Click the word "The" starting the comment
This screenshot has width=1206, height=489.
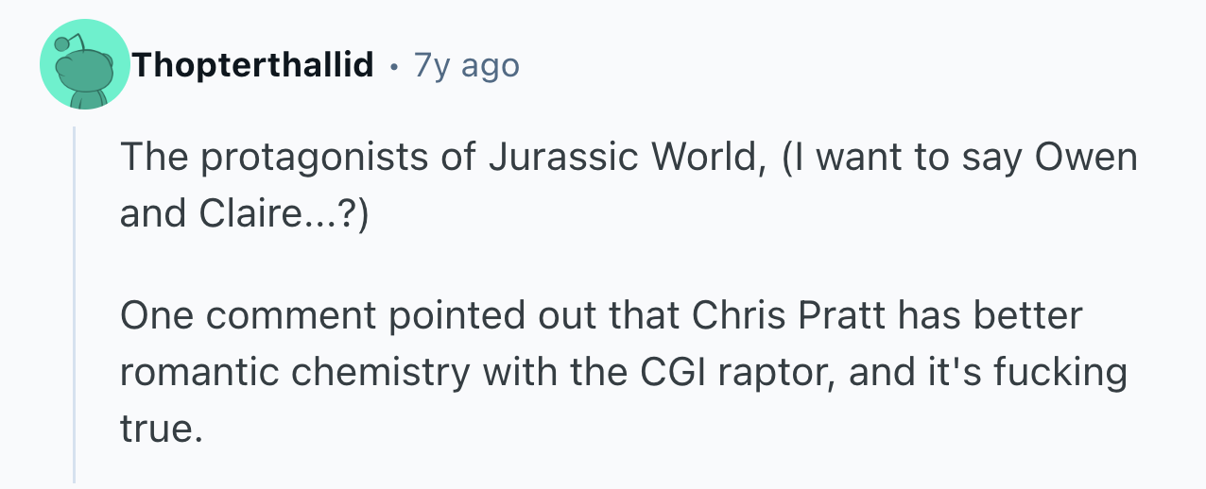pos(151,156)
